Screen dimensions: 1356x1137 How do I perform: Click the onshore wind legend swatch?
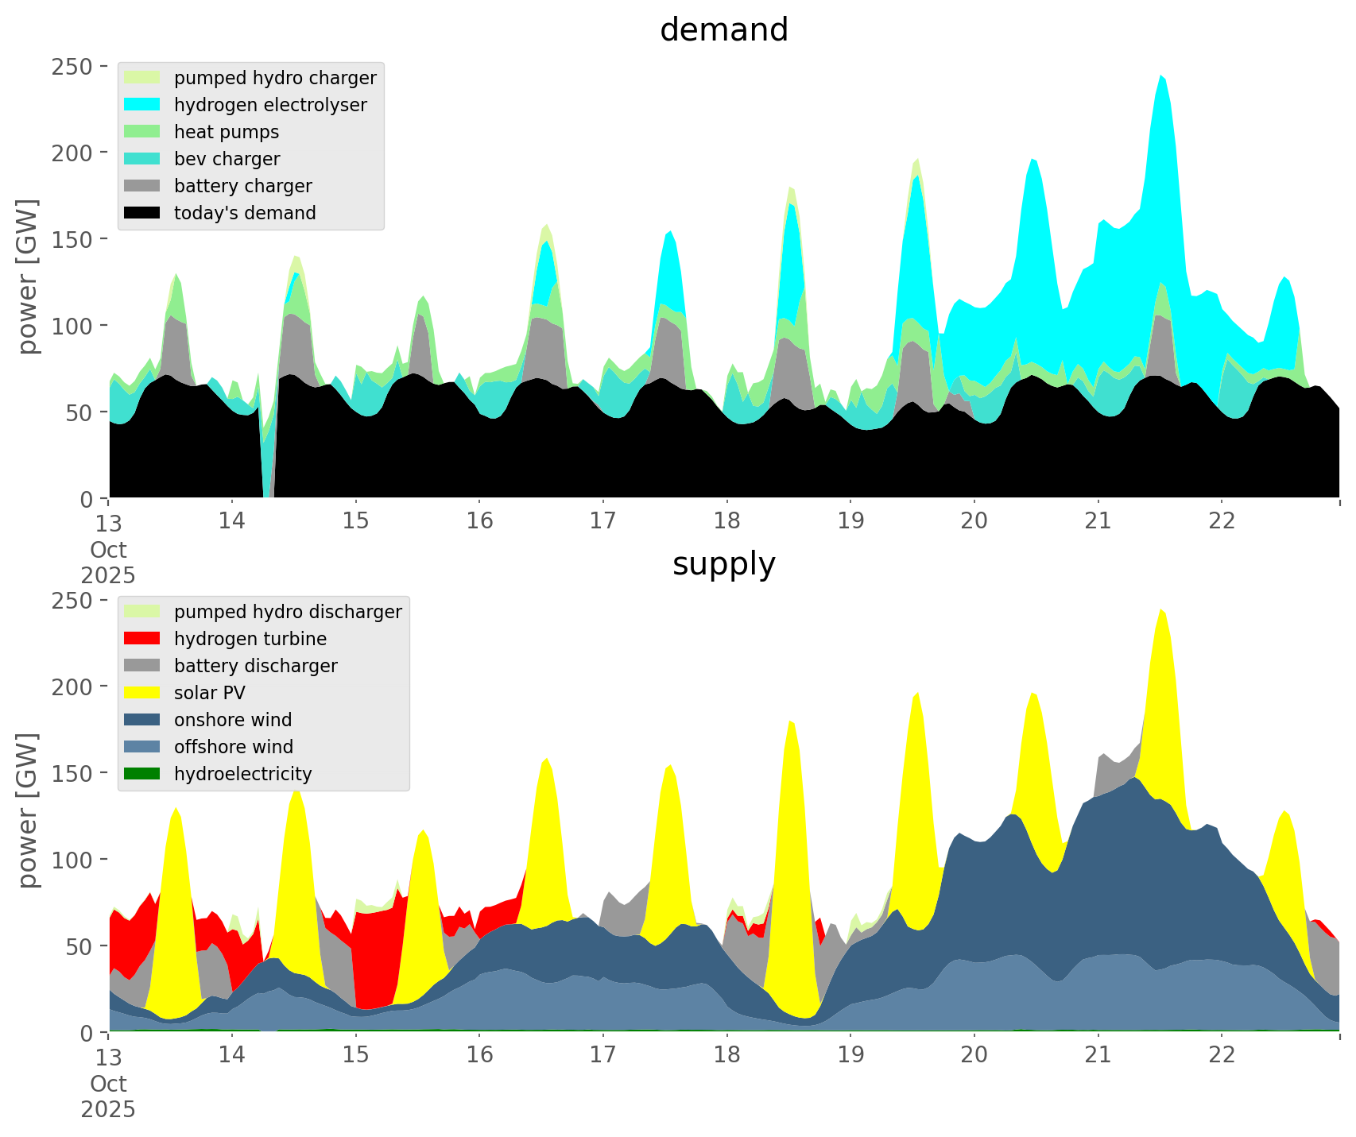coord(143,720)
